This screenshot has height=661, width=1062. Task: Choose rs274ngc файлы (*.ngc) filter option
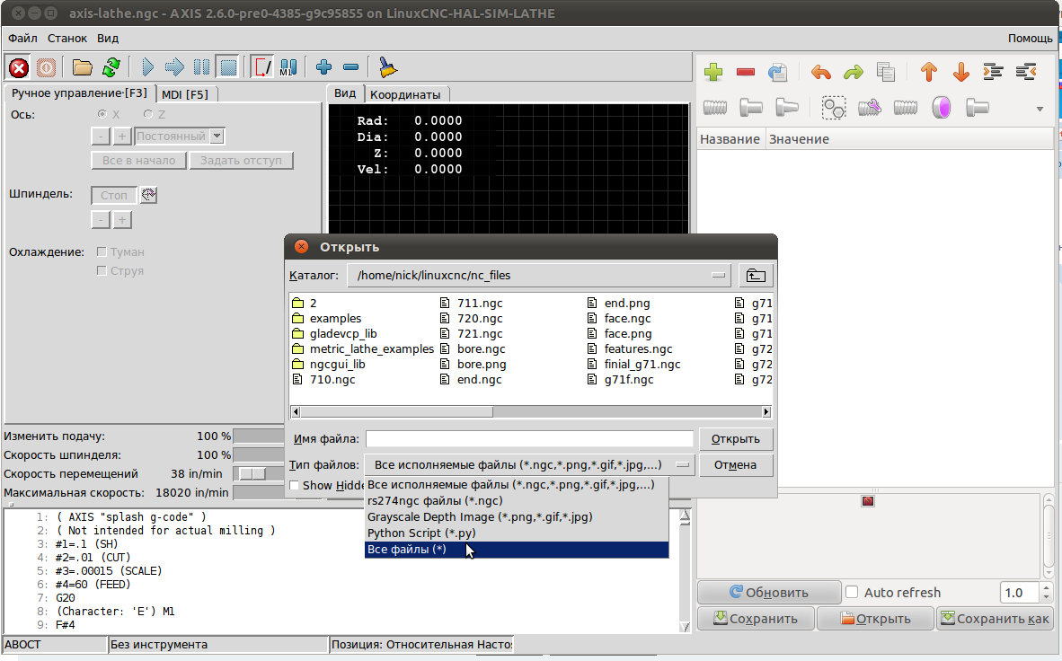(516, 501)
